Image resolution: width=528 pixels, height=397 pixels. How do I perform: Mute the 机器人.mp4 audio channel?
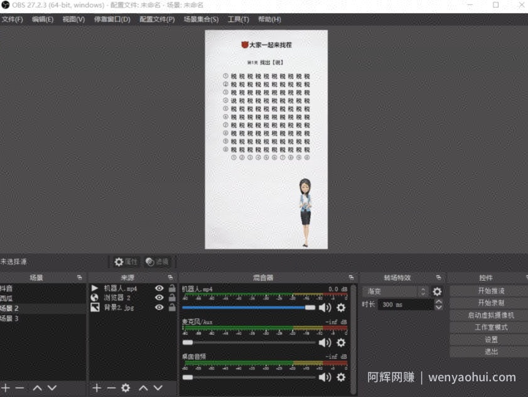click(325, 307)
